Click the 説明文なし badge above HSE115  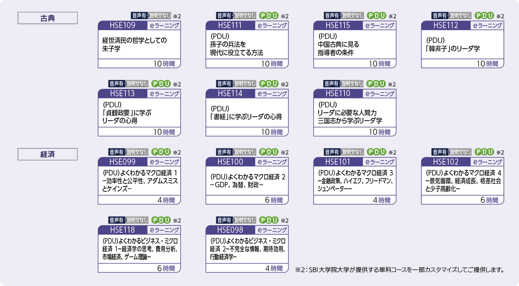tap(352, 15)
